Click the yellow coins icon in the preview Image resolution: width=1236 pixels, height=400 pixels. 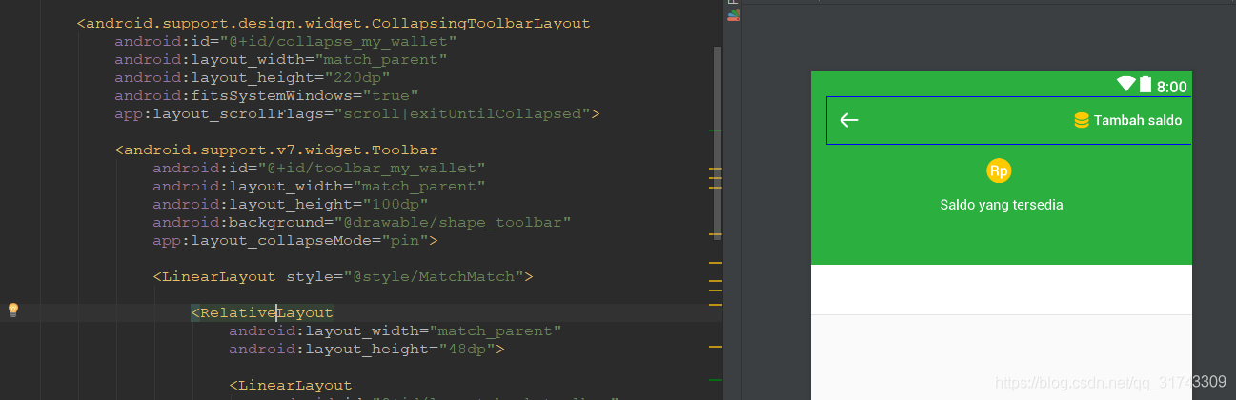[1081, 120]
